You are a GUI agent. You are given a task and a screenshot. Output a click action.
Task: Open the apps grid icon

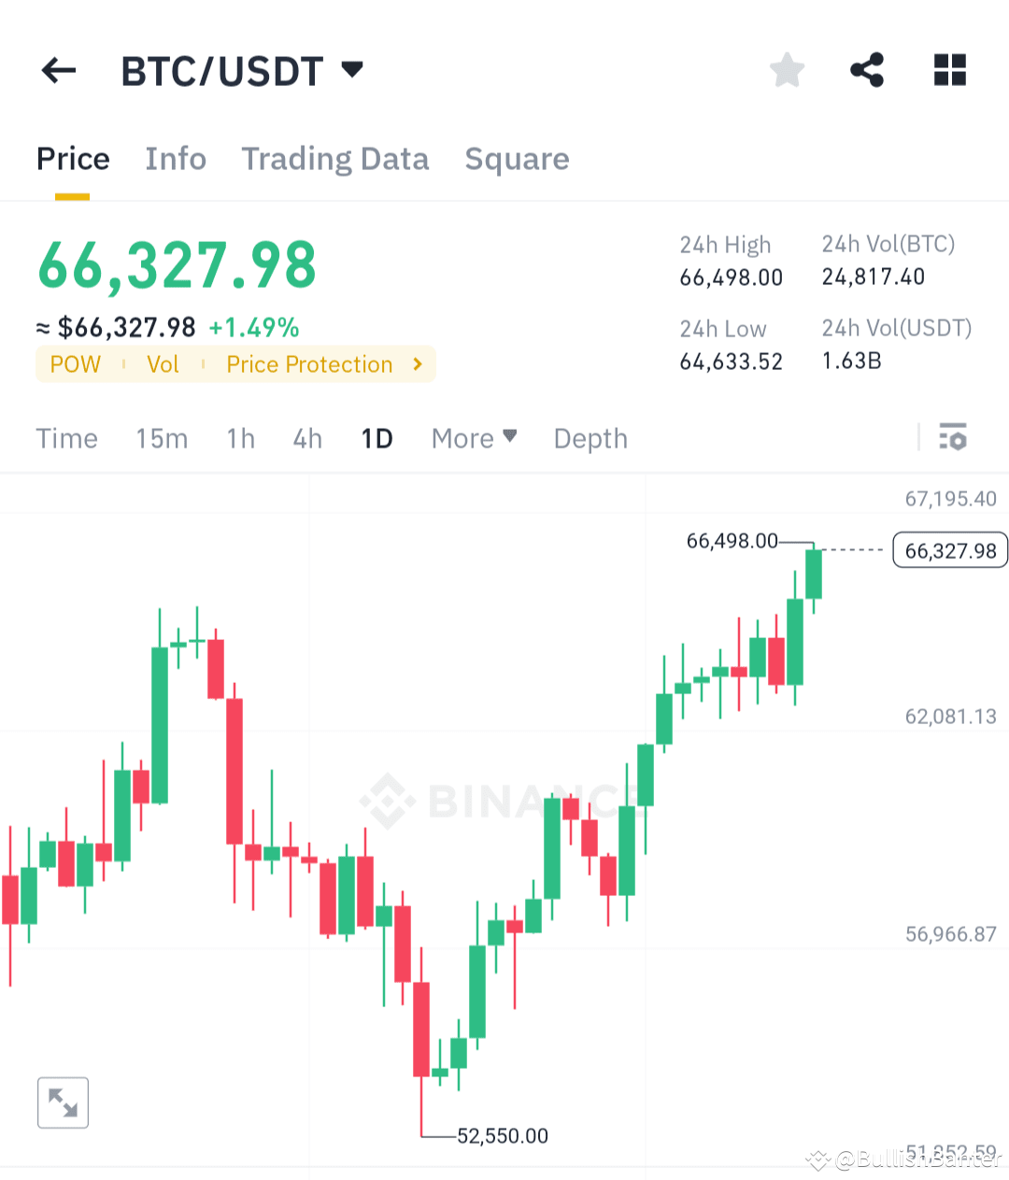click(x=950, y=68)
